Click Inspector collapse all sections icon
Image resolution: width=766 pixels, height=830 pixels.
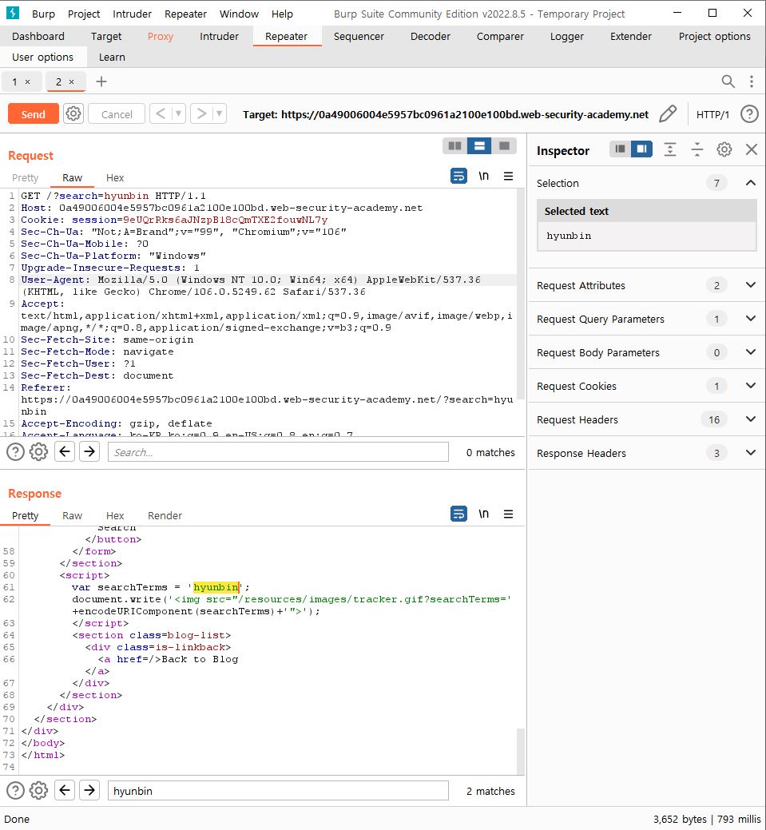click(697, 150)
